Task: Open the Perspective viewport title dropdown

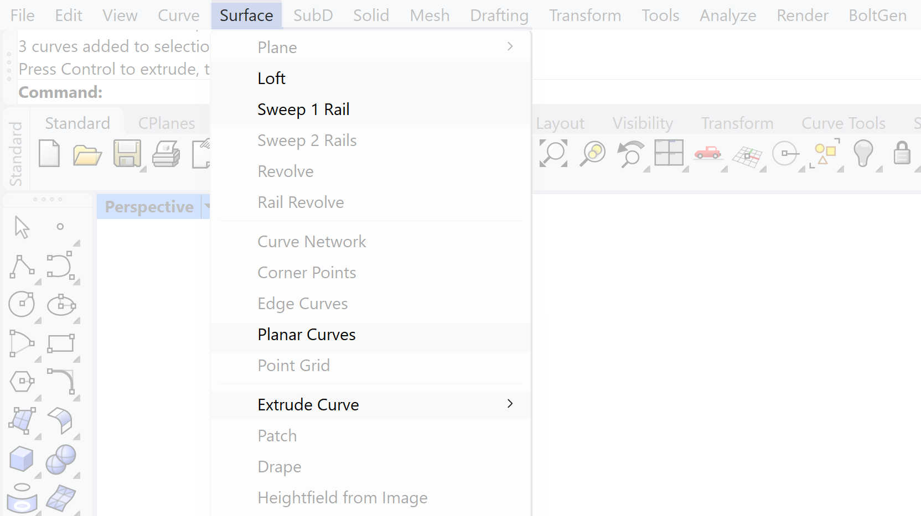Action: tap(208, 206)
